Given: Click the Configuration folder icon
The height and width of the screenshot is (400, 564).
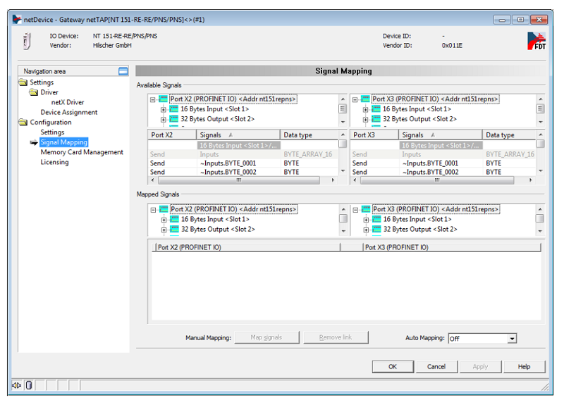Looking at the screenshot, I should pos(23,123).
